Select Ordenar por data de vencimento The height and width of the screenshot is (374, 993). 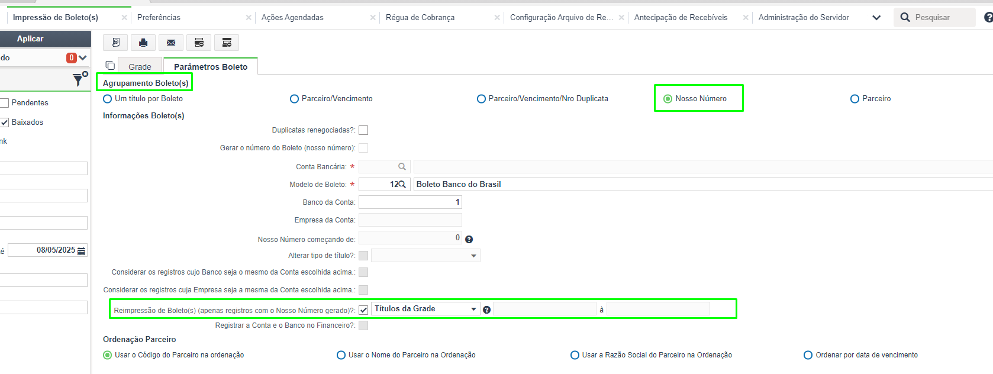(x=808, y=355)
